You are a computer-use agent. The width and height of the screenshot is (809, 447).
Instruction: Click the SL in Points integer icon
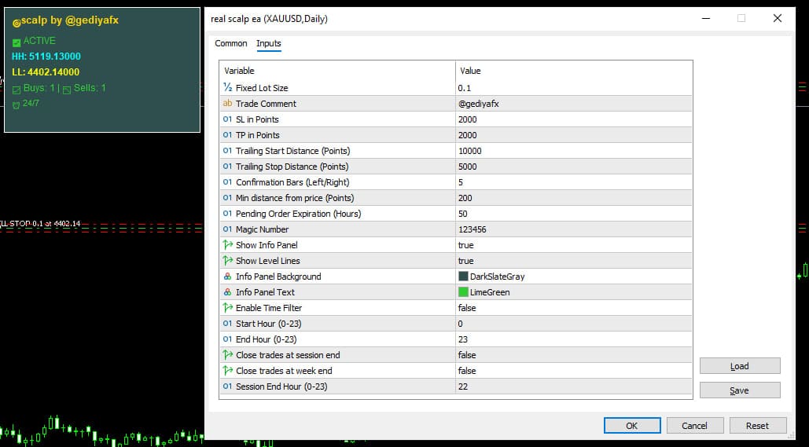[227, 119]
